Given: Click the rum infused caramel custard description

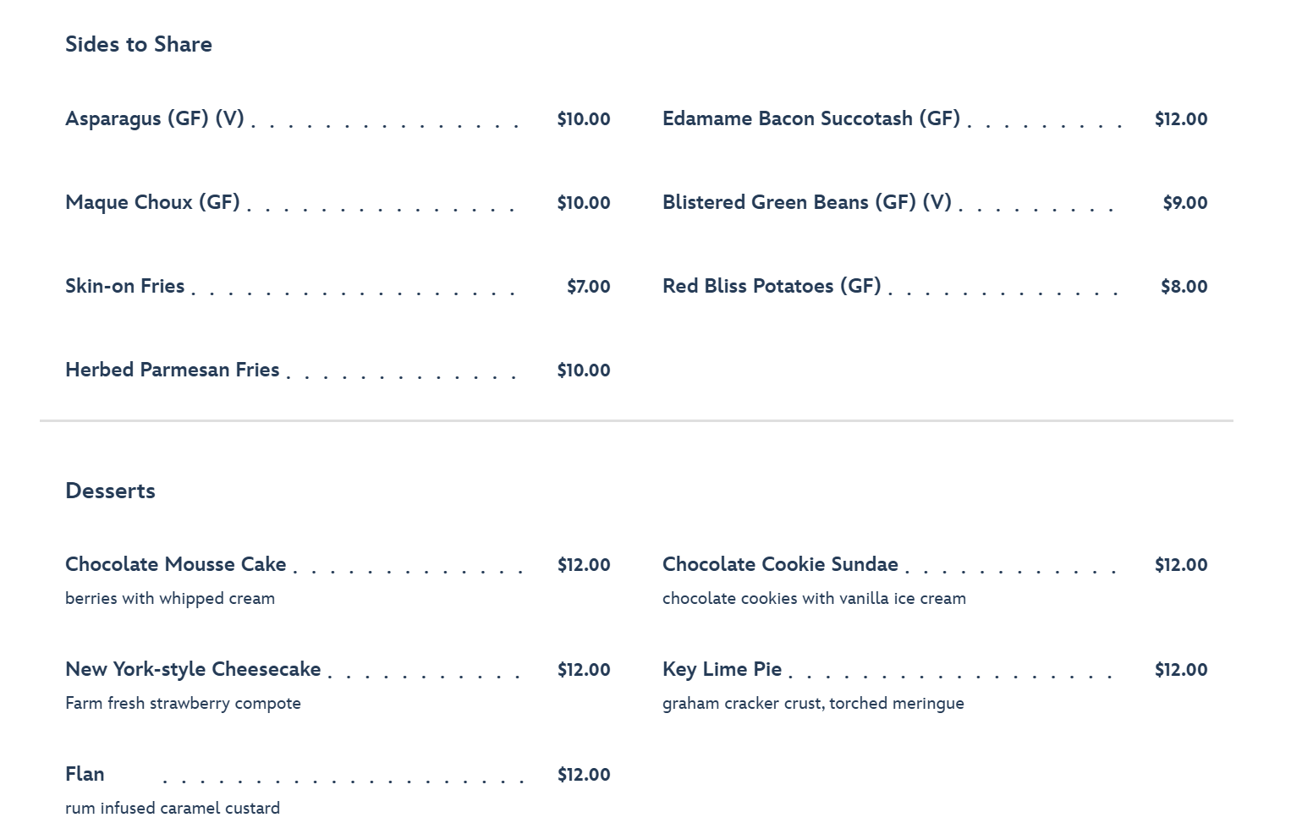Looking at the screenshot, I should (x=173, y=808).
